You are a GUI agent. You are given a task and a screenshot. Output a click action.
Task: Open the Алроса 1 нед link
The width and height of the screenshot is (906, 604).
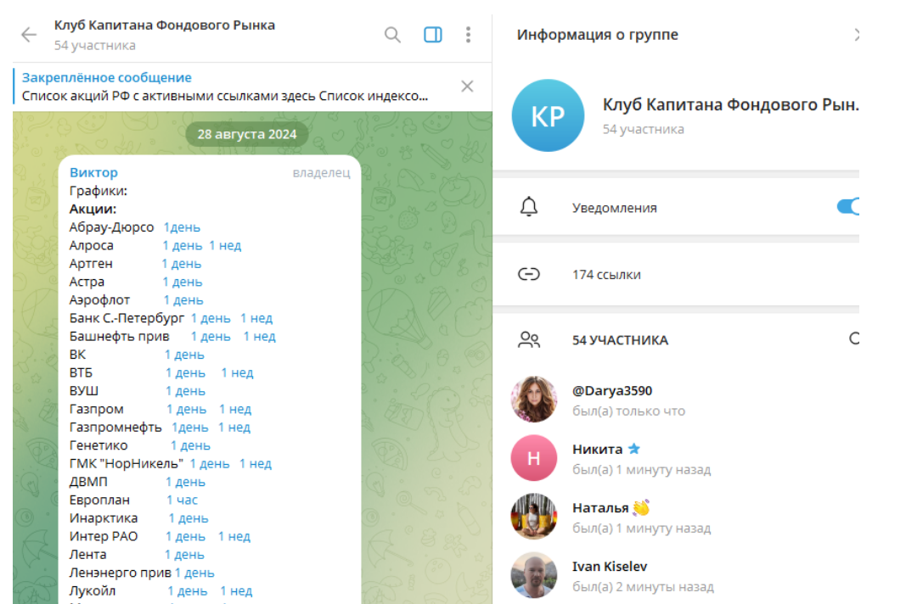[225, 245]
